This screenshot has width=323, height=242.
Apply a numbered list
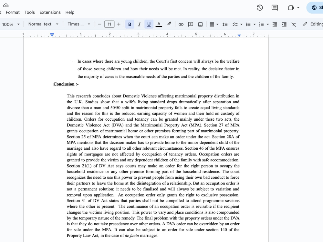click(x=261, y=24)
